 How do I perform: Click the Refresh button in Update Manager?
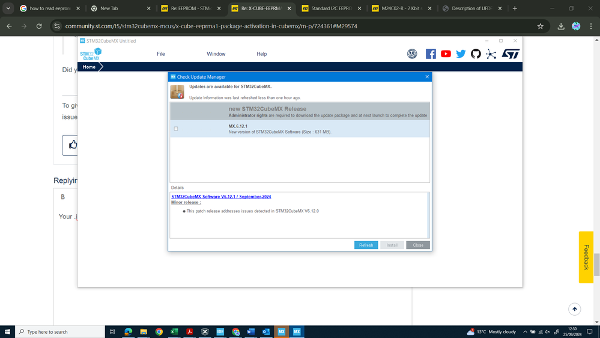[366, 245]
